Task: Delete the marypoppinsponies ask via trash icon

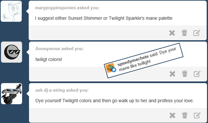Action: (x=184, y=33)
